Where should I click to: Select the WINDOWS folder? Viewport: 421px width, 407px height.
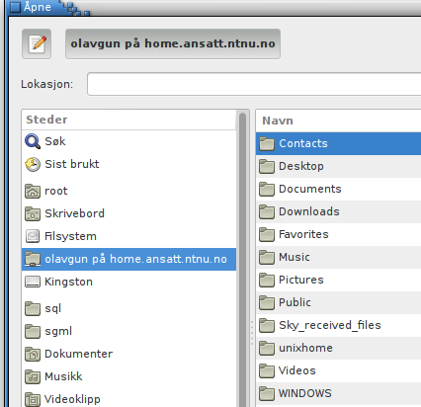[338, 393]
